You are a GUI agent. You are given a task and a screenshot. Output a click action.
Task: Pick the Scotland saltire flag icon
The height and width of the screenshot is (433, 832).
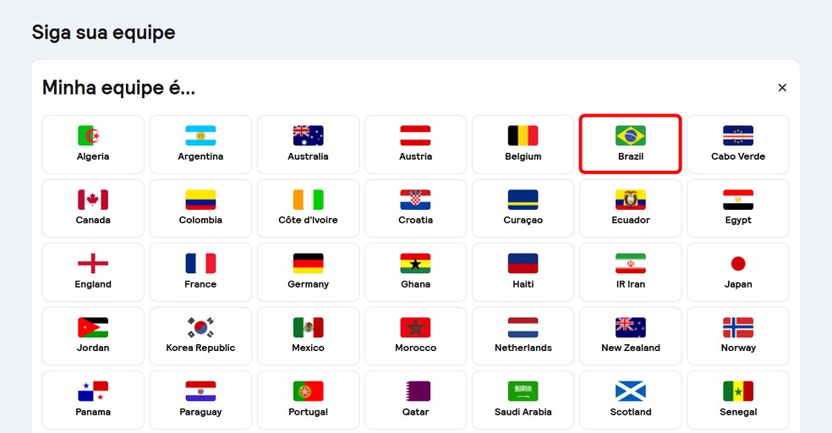631,392
